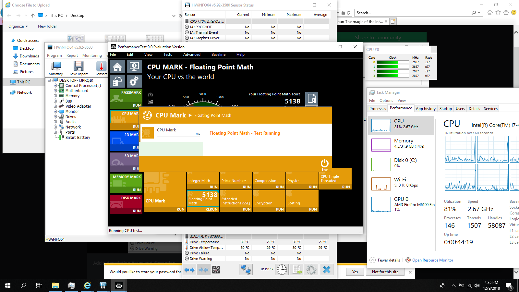Select distribution chart view icon beside dial
The height and width of the screenshot is (292, 519).
pyautogui.click(x=151, y=102)
